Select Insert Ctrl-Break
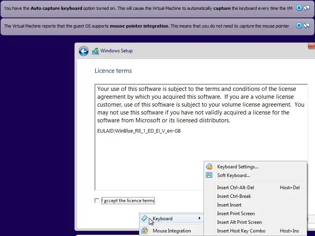Viewport: 315px width, 236px height. click(255, 196)
